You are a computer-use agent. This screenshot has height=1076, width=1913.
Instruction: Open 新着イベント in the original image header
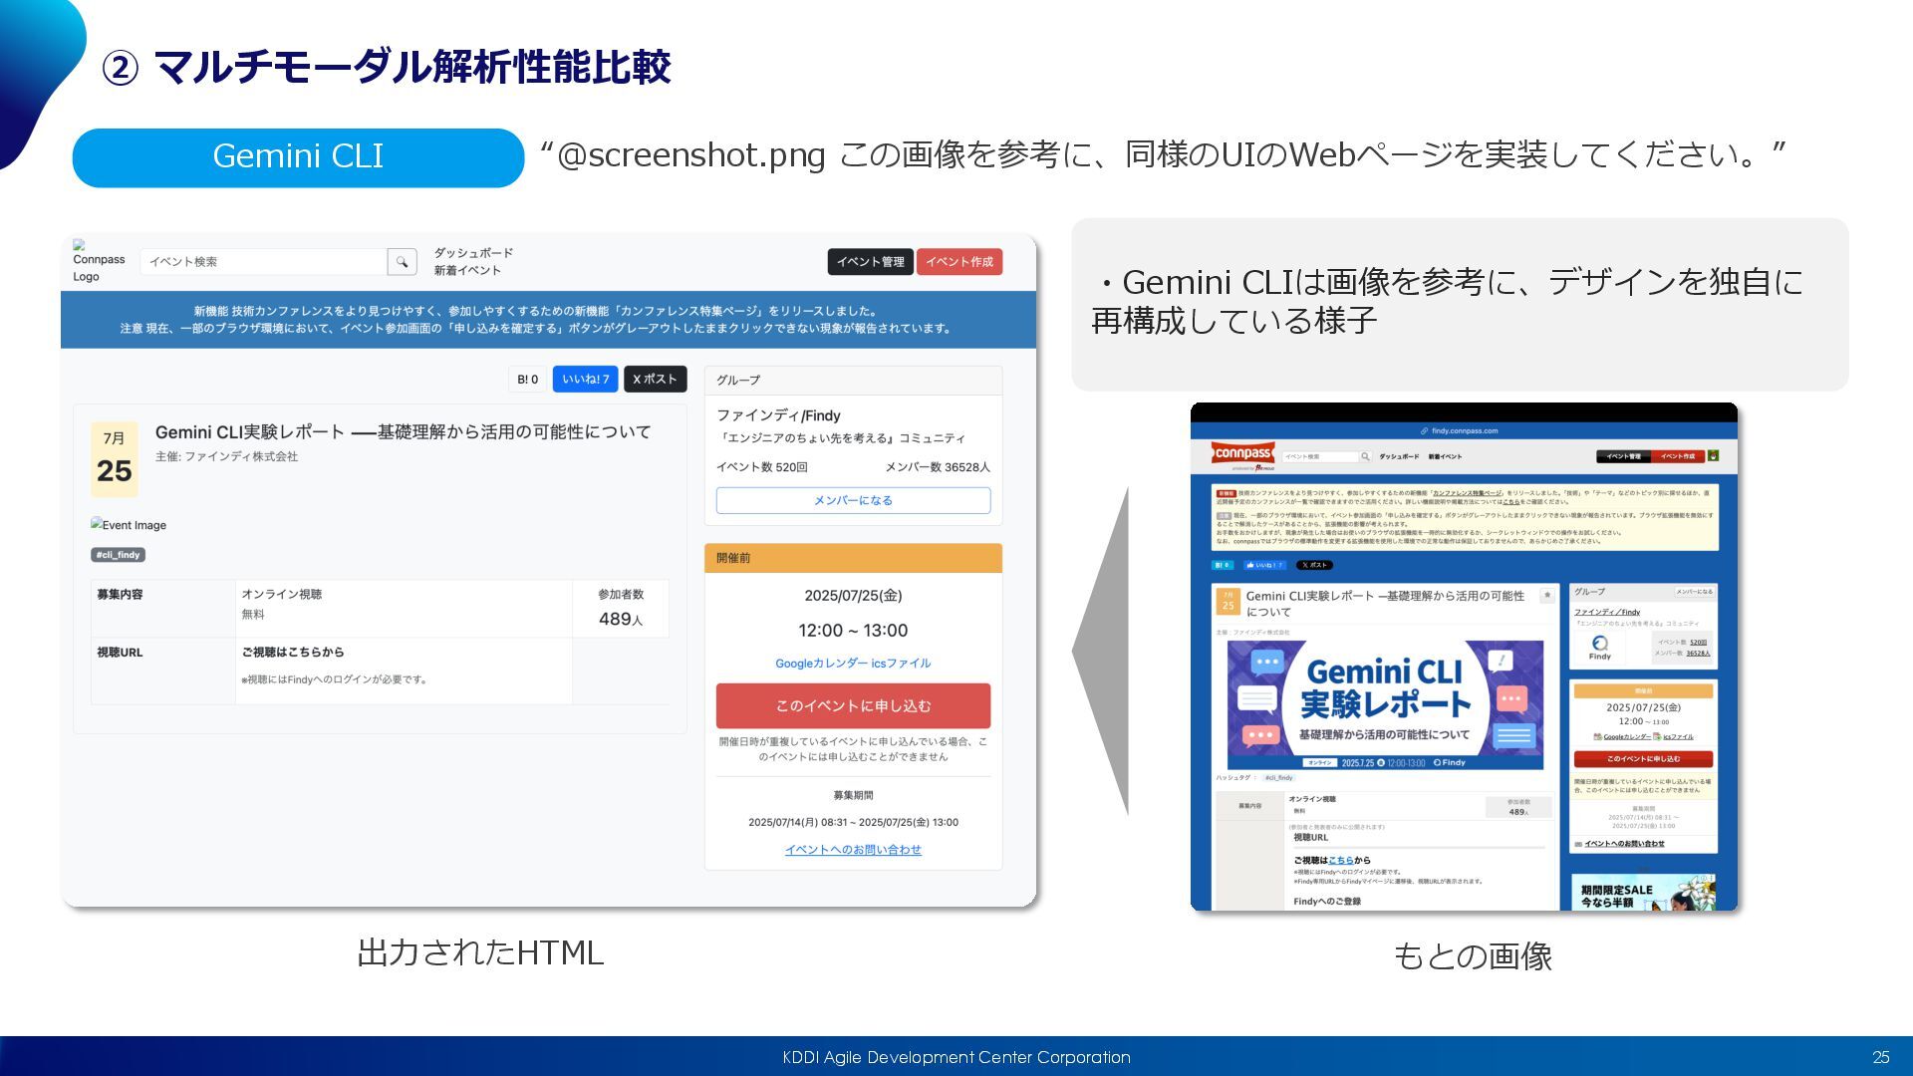pyautogui.click(x=1445, y=456)
